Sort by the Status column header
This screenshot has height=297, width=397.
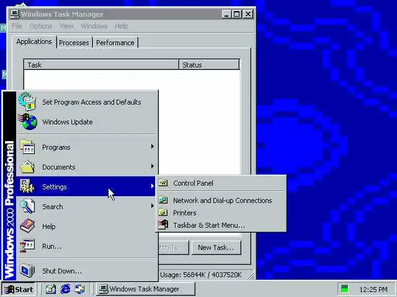click(x=209, y=65)
